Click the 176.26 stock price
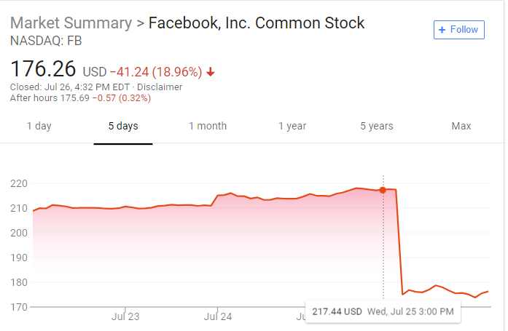This screenshot has height=331, width=508. 43,69
